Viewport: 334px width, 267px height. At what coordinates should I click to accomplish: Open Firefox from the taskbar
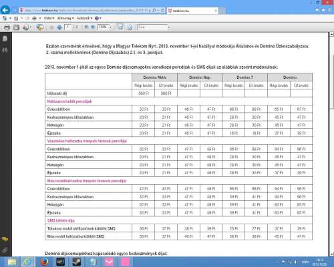pyautogui.click(x=44, y=262)
